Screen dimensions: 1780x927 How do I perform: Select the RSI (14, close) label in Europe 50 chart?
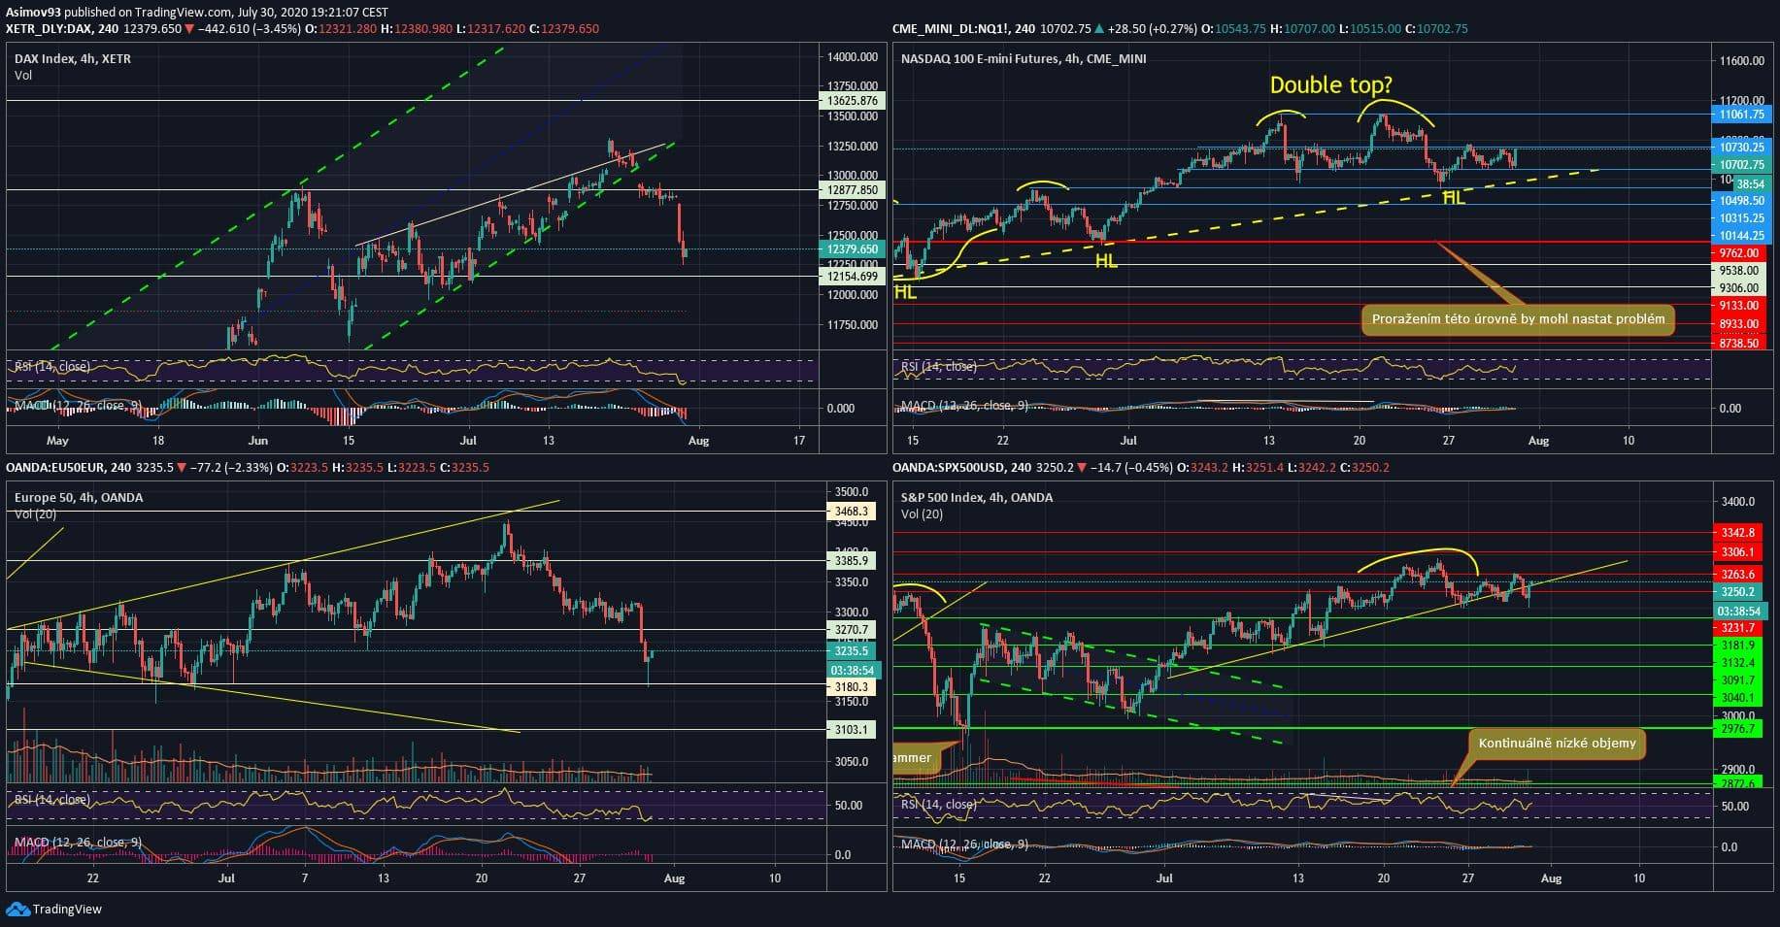pyautogui.click(x=52, y=800)
